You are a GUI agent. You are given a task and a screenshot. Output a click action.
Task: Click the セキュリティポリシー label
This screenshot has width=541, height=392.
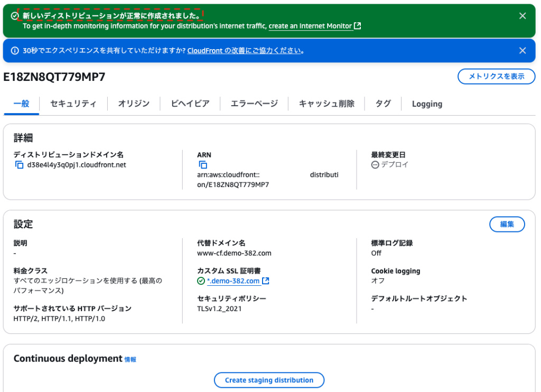231,298
